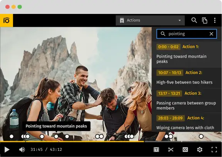Click the dropdown arrow beside Actions
Image resolution: width=222 pixels, height=157 pixels.
point(180,20)
